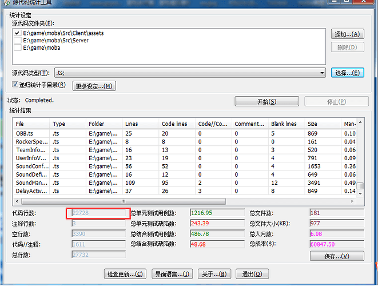Click the 注释行数 field showing 3
This screenshot has height=286, width=378.
pos(99,223)
